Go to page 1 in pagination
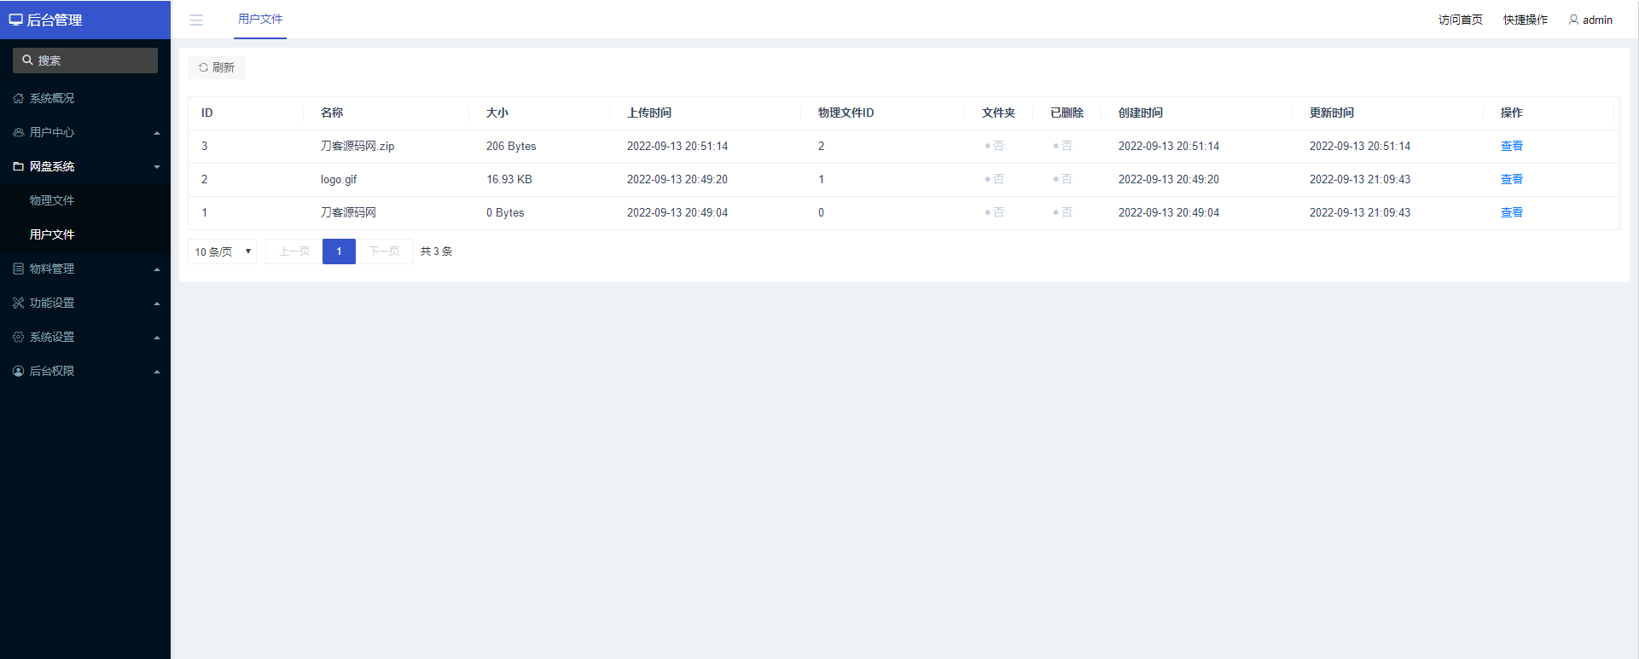 pyautogui.click(x=339, y=251)
